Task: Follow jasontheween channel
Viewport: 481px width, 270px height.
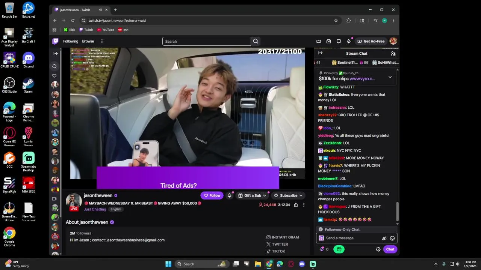Action: pyautogui.click(x=212, y=195)
